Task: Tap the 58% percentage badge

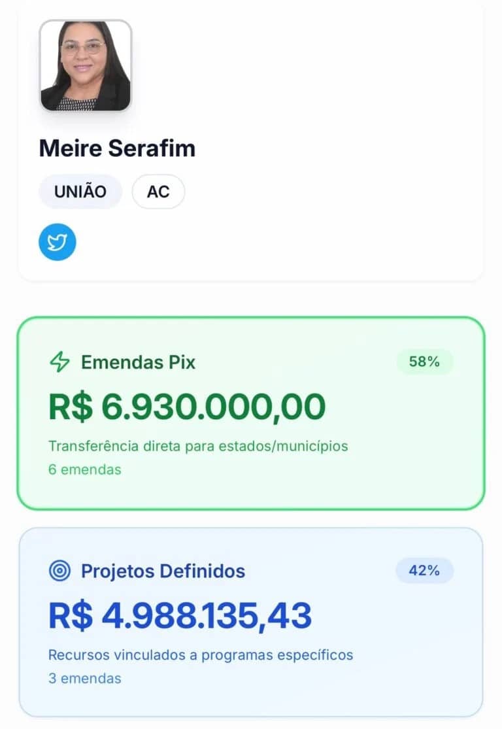Action: coord(424,362)
